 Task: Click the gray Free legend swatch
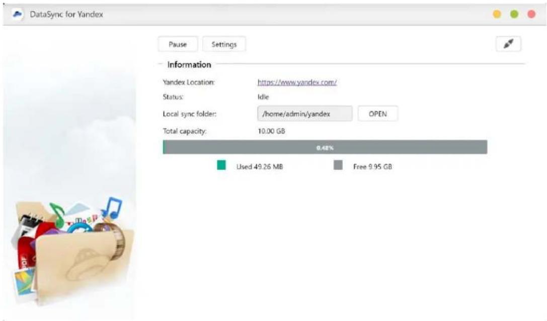point(338,165)
